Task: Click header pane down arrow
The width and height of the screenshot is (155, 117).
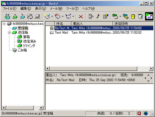Action: pos(148,81)
